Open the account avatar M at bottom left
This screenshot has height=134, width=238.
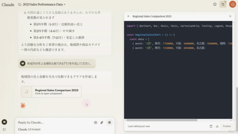(4, 122)
